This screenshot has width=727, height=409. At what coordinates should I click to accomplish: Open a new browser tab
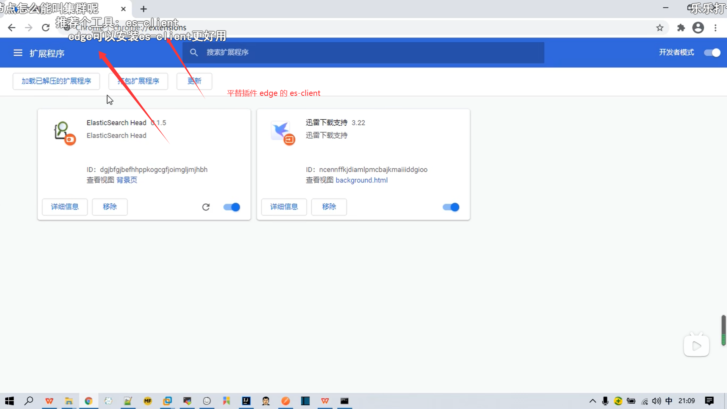tap(144, 9)
